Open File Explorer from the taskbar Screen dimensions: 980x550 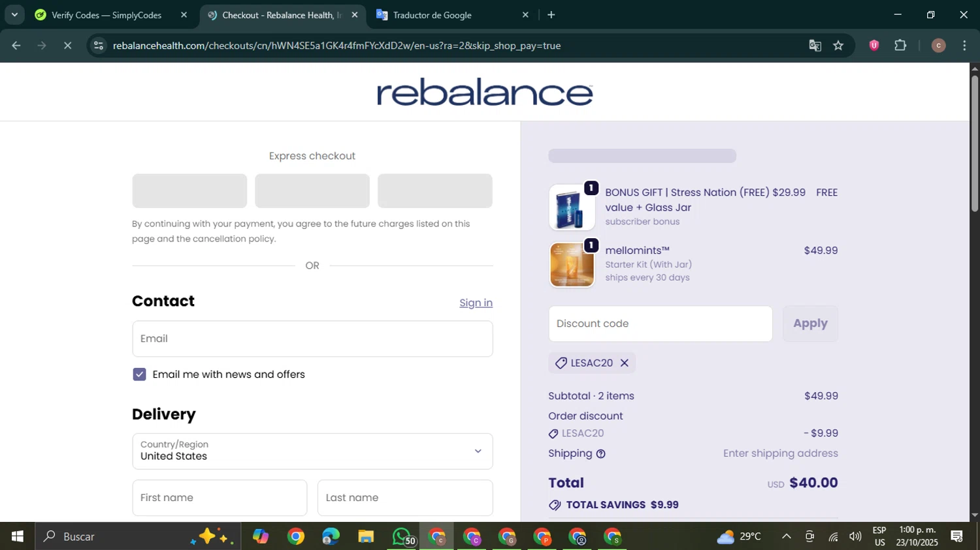(366, 536)
